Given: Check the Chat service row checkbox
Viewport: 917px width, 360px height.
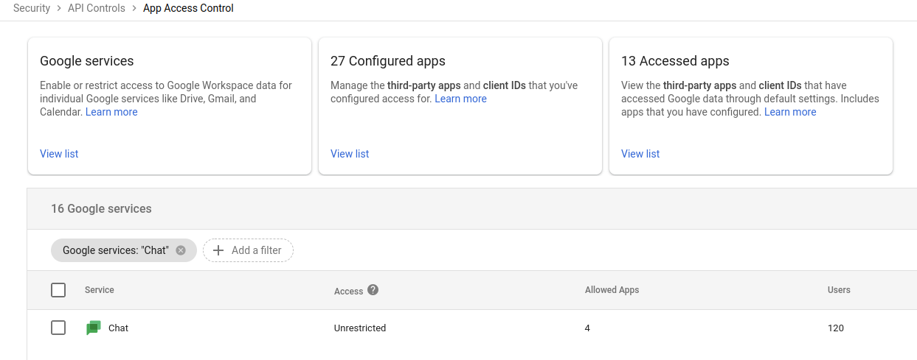Looking at the screenshot, I should 58,328.
